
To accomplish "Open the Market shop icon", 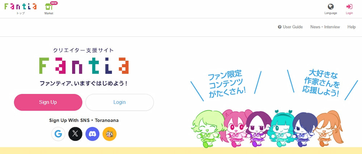I will [x=48, y=7].
